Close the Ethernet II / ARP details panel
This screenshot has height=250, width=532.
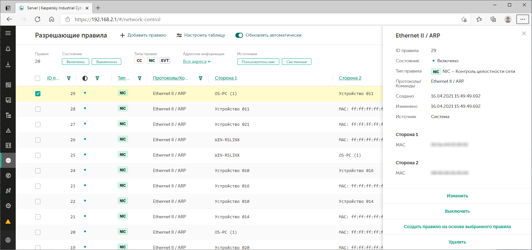pyautogui.click(x=524, y=33)
